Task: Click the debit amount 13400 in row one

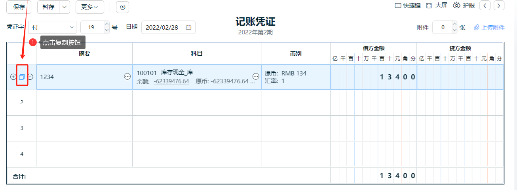Action: 374,77
